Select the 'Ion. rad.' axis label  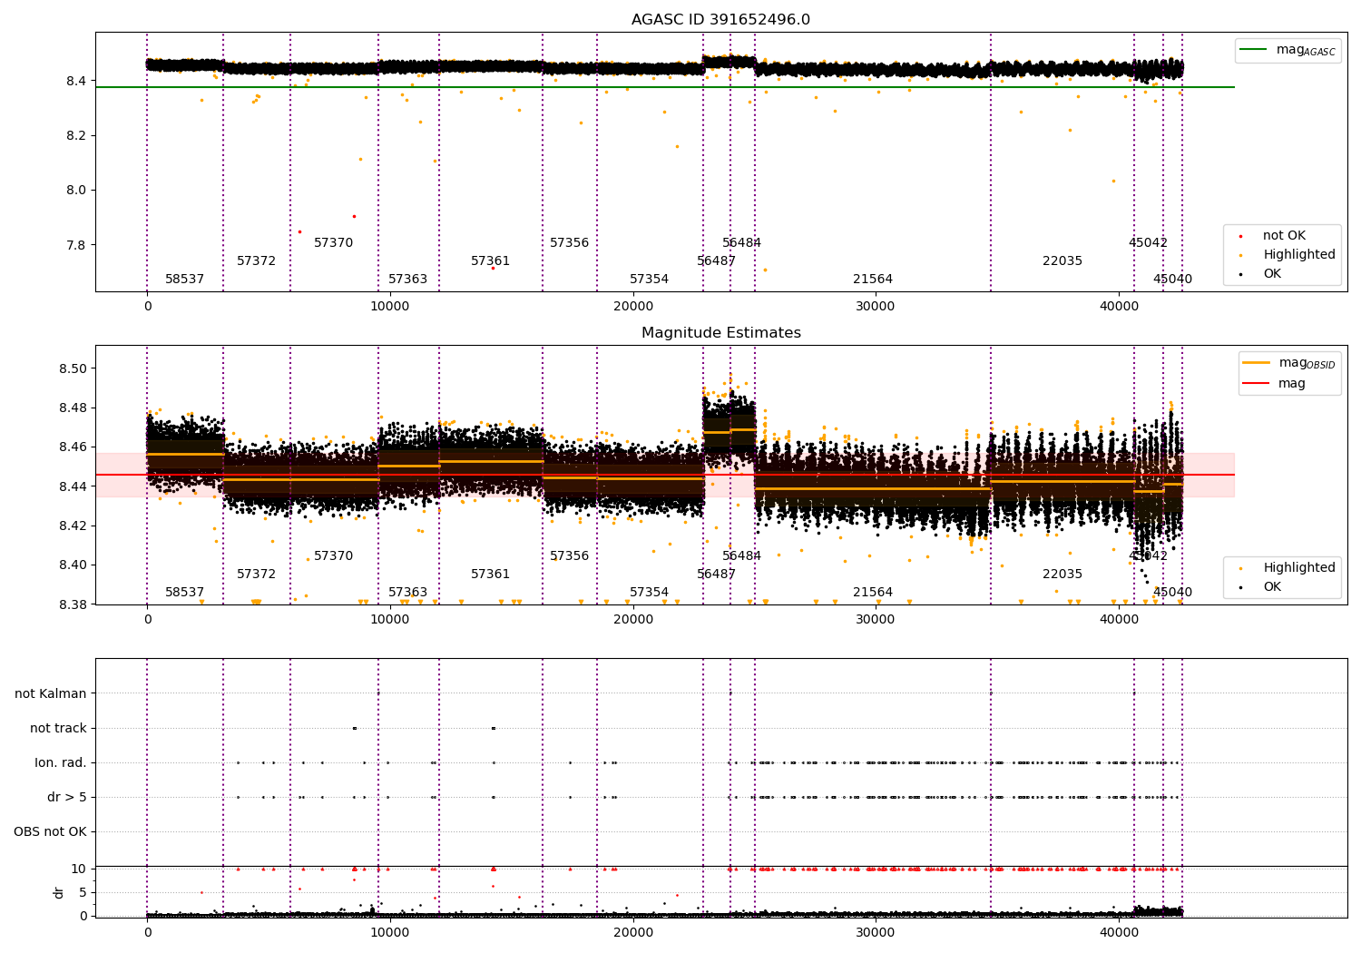pos(61,763)
